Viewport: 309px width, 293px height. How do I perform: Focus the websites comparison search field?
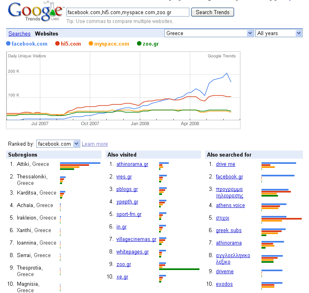[x=128, y=12]
